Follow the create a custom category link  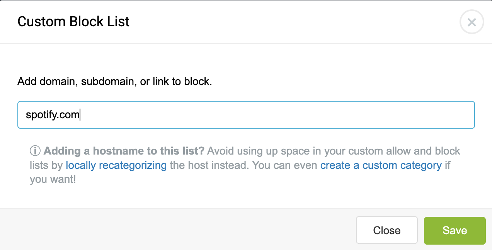[381, 165]
